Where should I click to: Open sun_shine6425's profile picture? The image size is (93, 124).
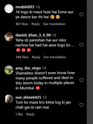pos(9,99)
